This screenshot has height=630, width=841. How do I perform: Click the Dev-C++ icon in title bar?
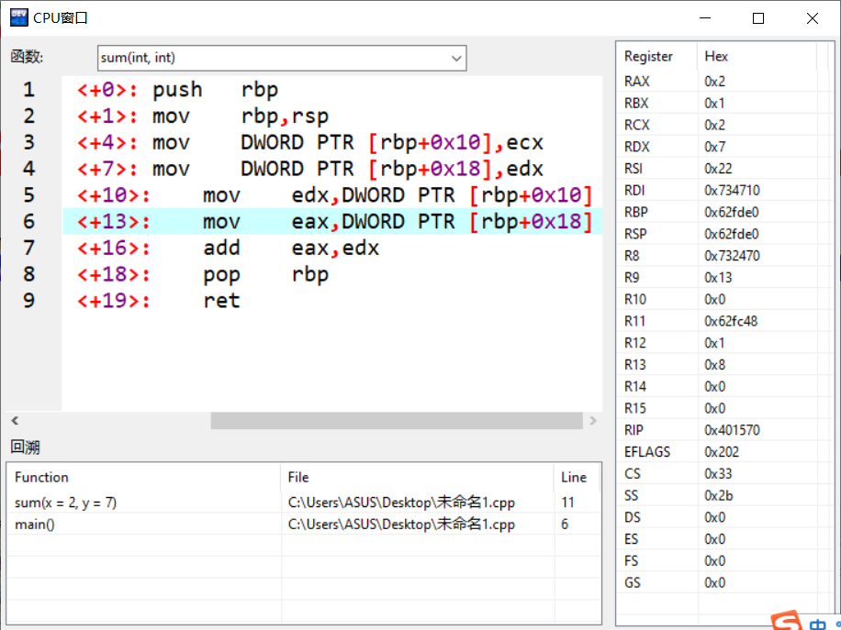click(x=18, y=17)
